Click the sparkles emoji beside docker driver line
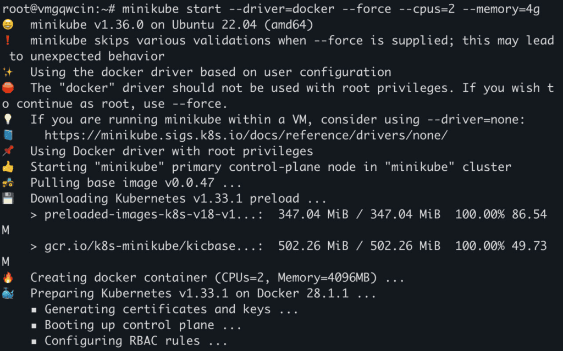Image resolution: width=563 pixels, height=351 pixels. 7,72
